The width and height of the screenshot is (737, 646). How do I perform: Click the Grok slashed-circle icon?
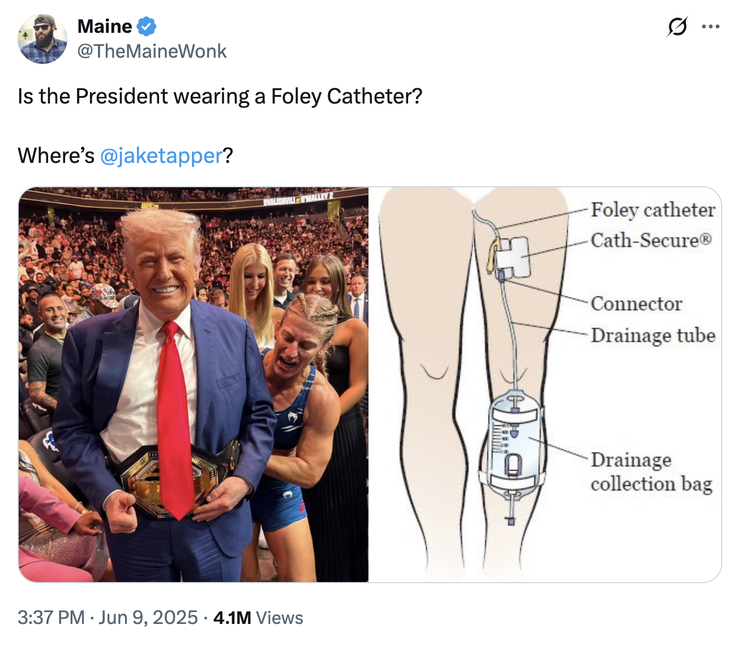(x=677, y=27)
